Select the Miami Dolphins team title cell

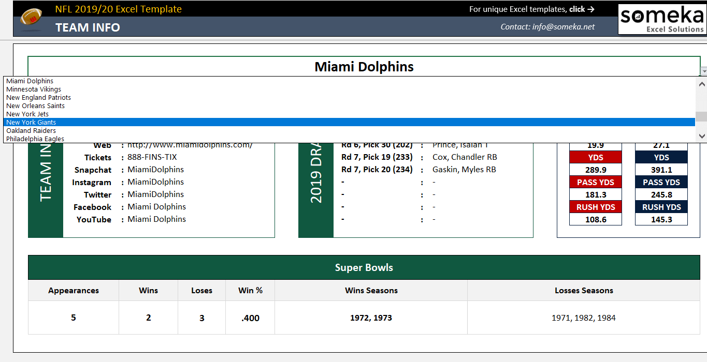364,67
